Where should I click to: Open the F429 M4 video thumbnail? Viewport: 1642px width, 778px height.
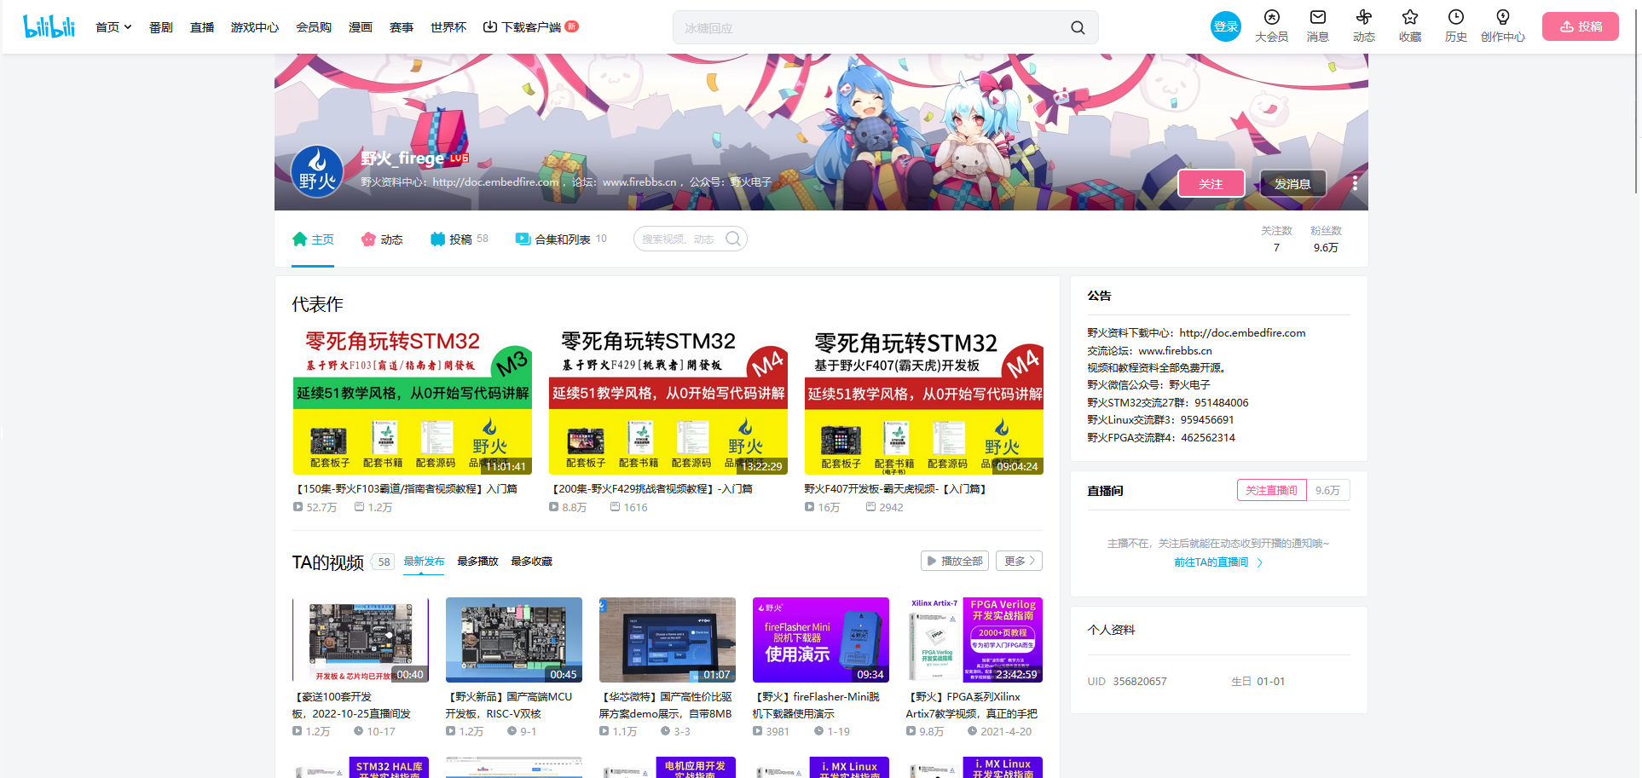(x=668, y=400)
